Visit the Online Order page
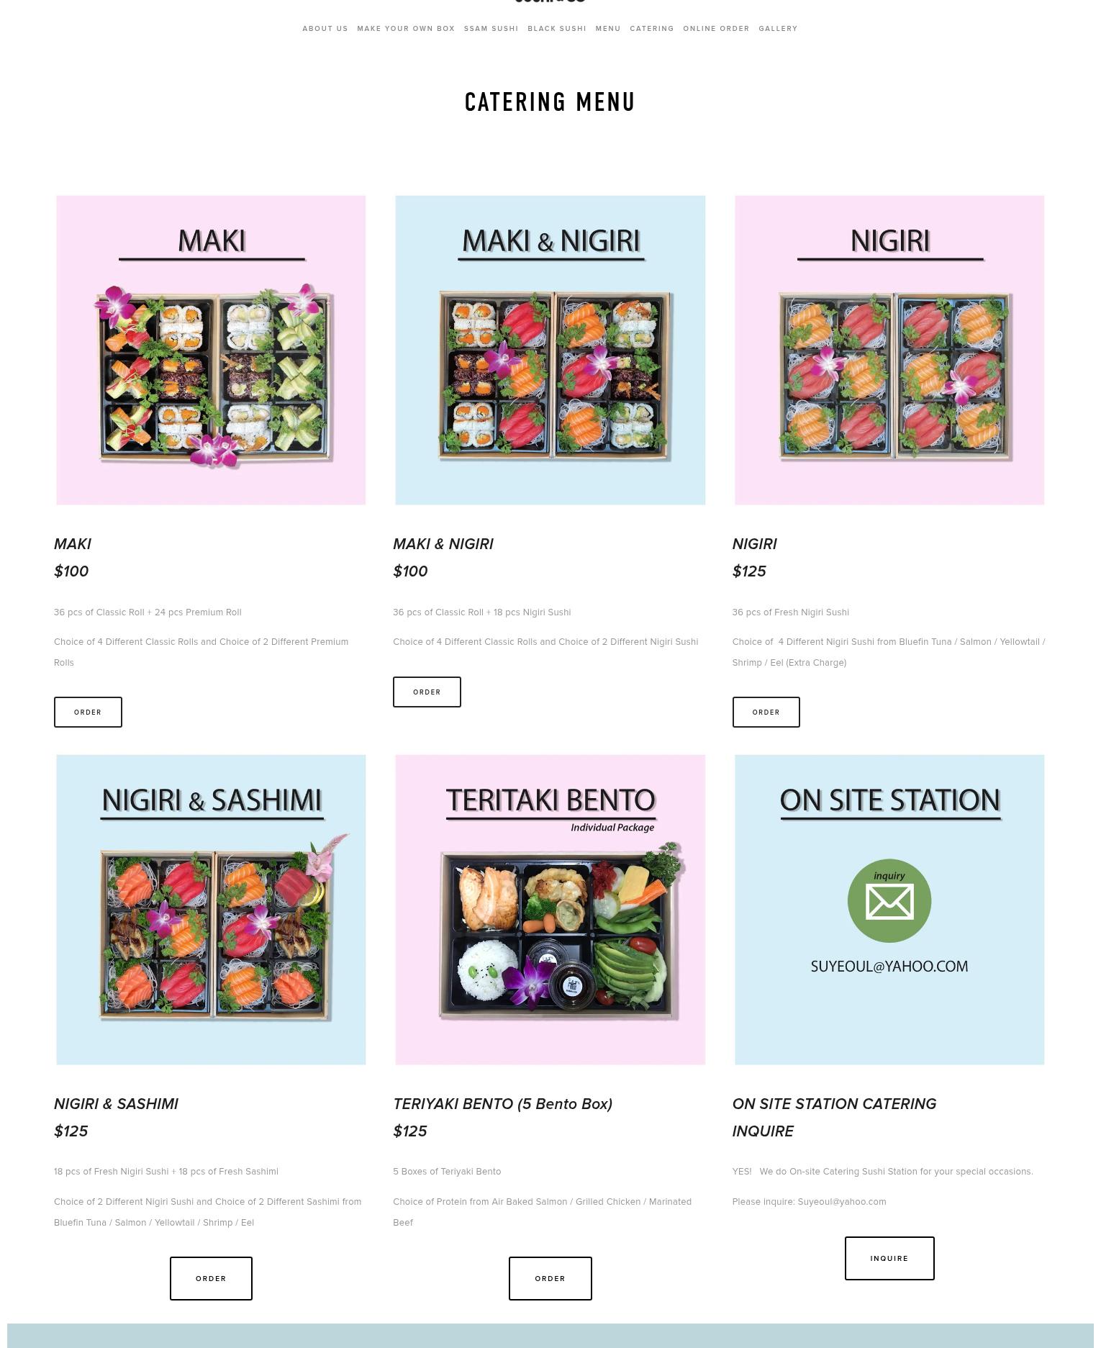1101x1348 pixels. pos(716,29)
